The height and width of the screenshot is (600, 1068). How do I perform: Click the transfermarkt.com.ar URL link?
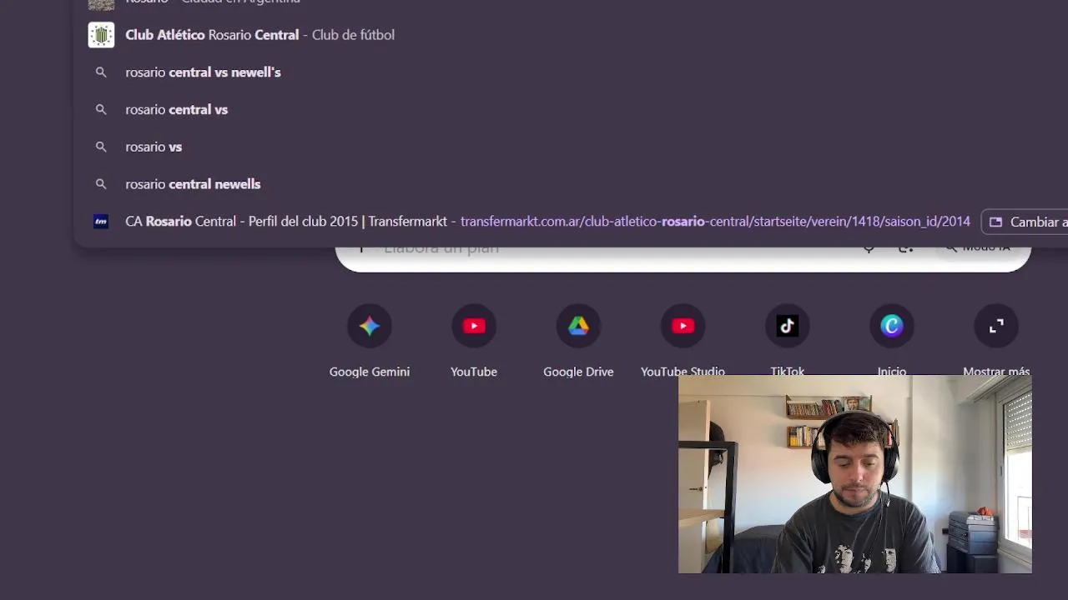pos(715,222)
